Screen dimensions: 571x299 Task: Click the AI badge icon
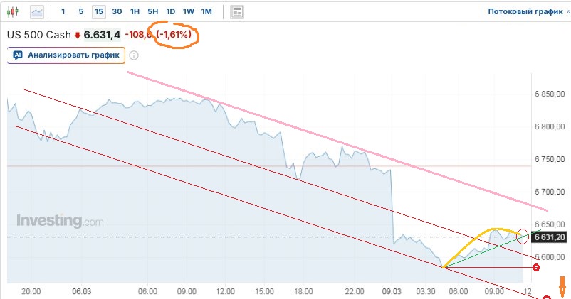tap(18, 55)
